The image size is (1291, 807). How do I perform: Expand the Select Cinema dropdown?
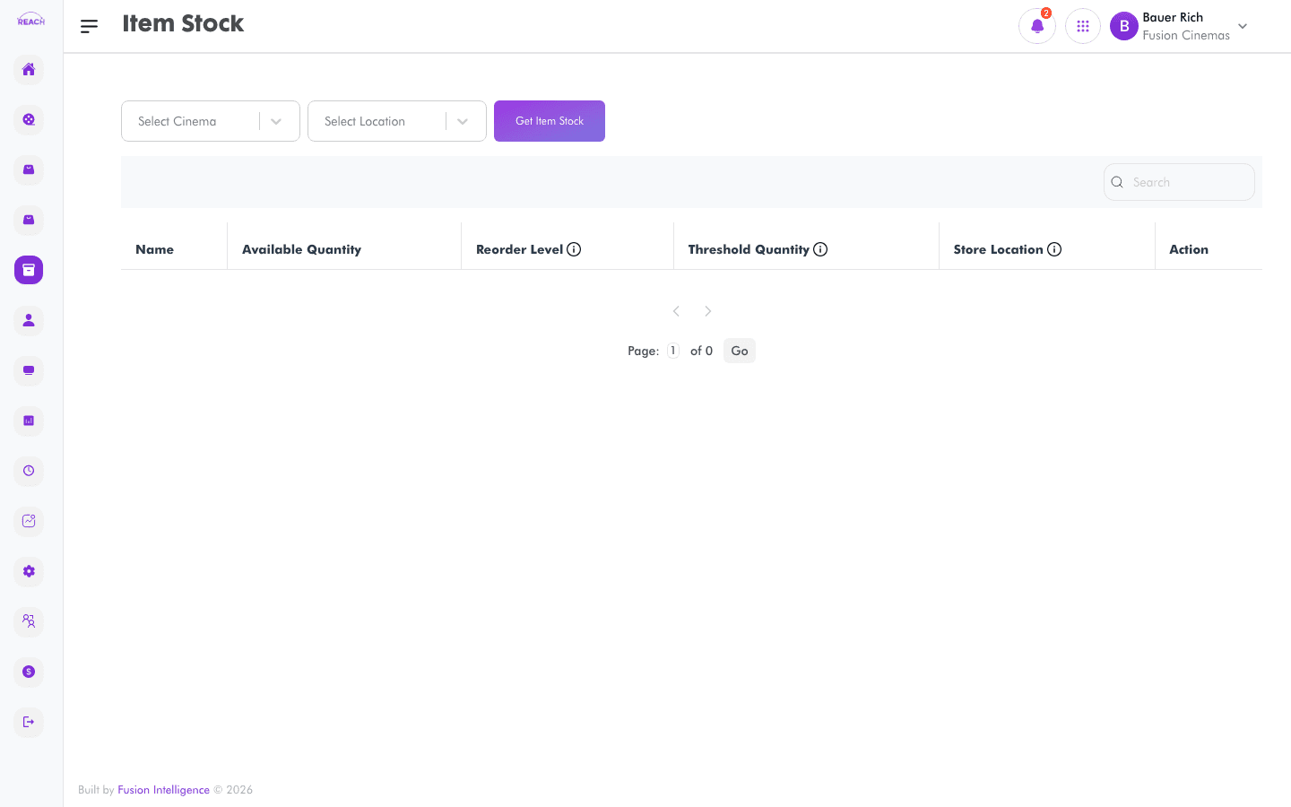point(211,121)
